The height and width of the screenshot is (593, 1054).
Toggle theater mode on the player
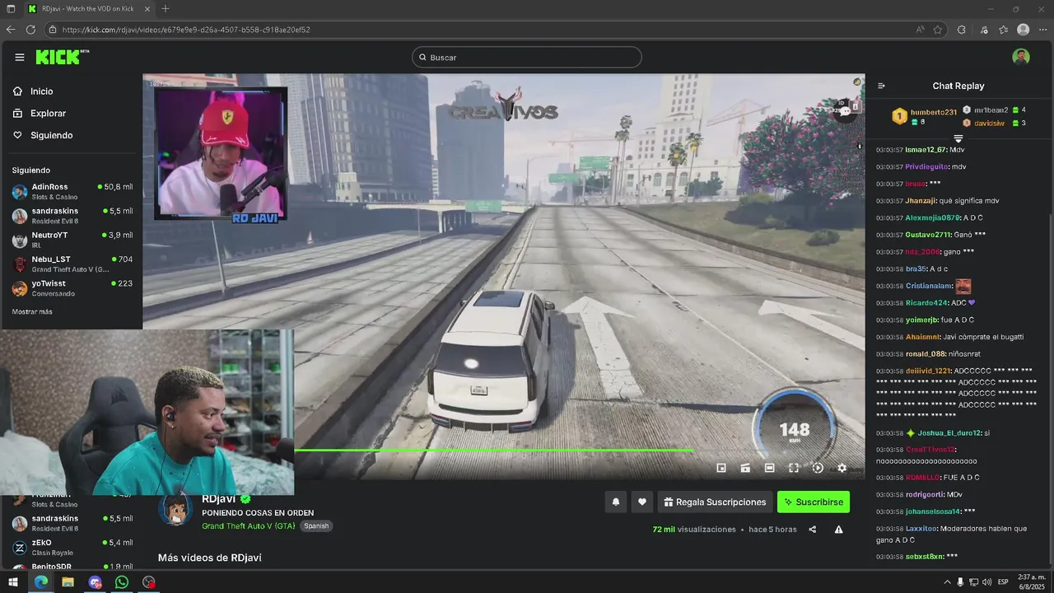[769, 468]
